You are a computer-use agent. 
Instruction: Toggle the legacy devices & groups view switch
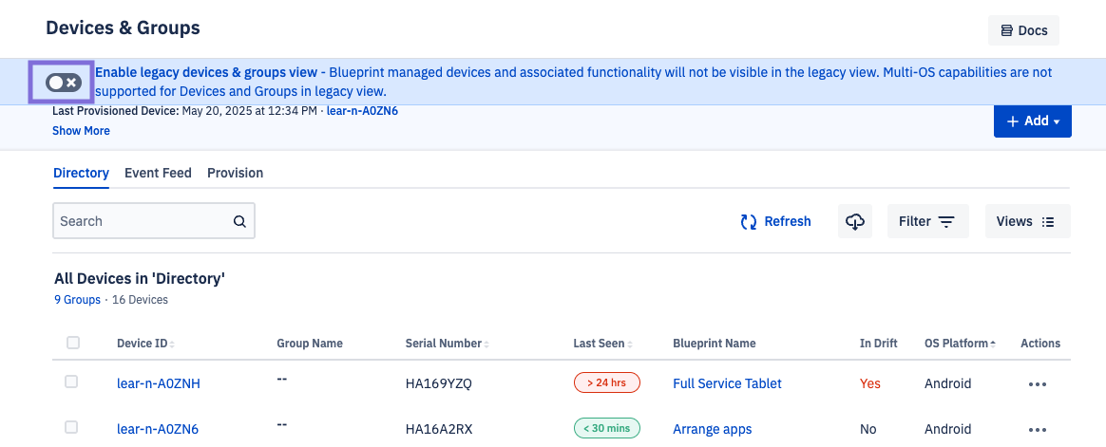pos(64,83)
